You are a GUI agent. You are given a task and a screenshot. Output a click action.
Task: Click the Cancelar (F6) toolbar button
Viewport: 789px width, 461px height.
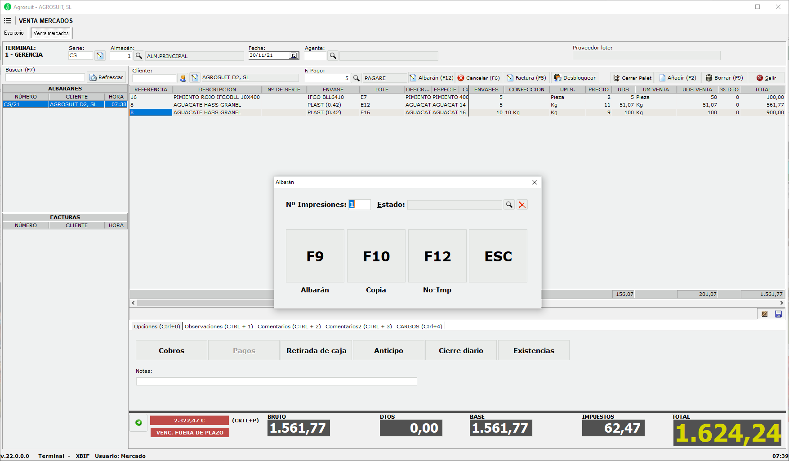pos(479,78)
